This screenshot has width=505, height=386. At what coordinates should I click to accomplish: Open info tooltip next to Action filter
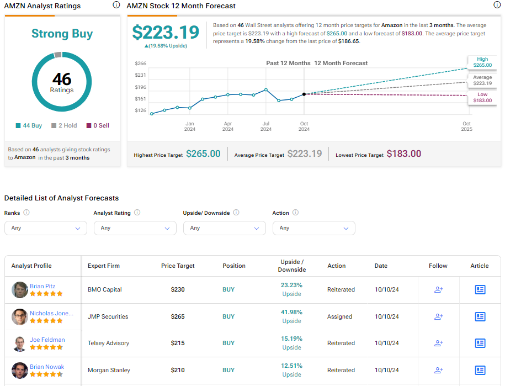(x=295, y=213)
